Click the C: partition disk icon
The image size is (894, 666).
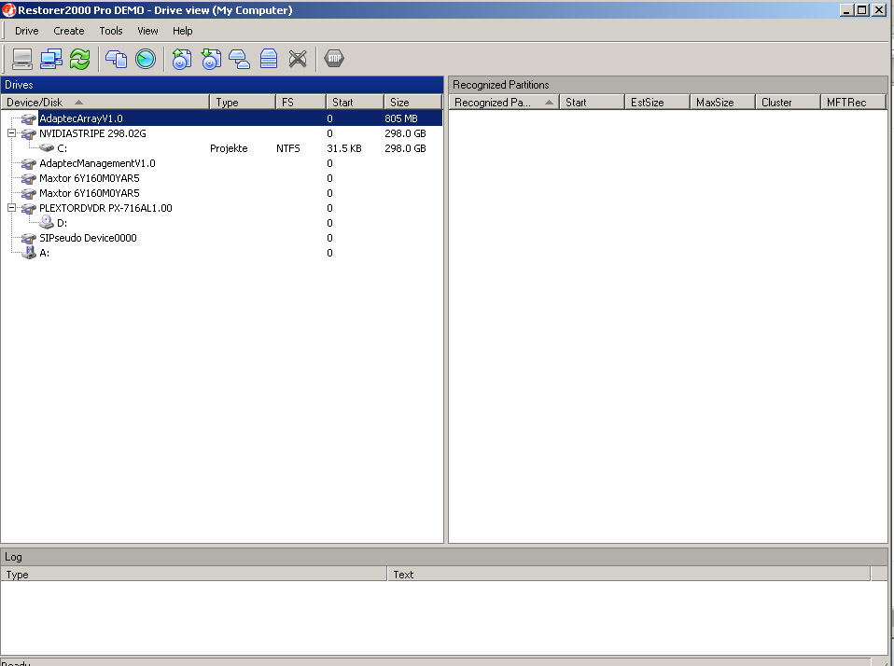point(47,148)
